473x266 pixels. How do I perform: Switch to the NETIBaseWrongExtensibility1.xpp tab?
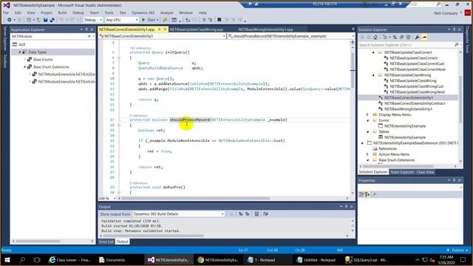tap(266, 30)
